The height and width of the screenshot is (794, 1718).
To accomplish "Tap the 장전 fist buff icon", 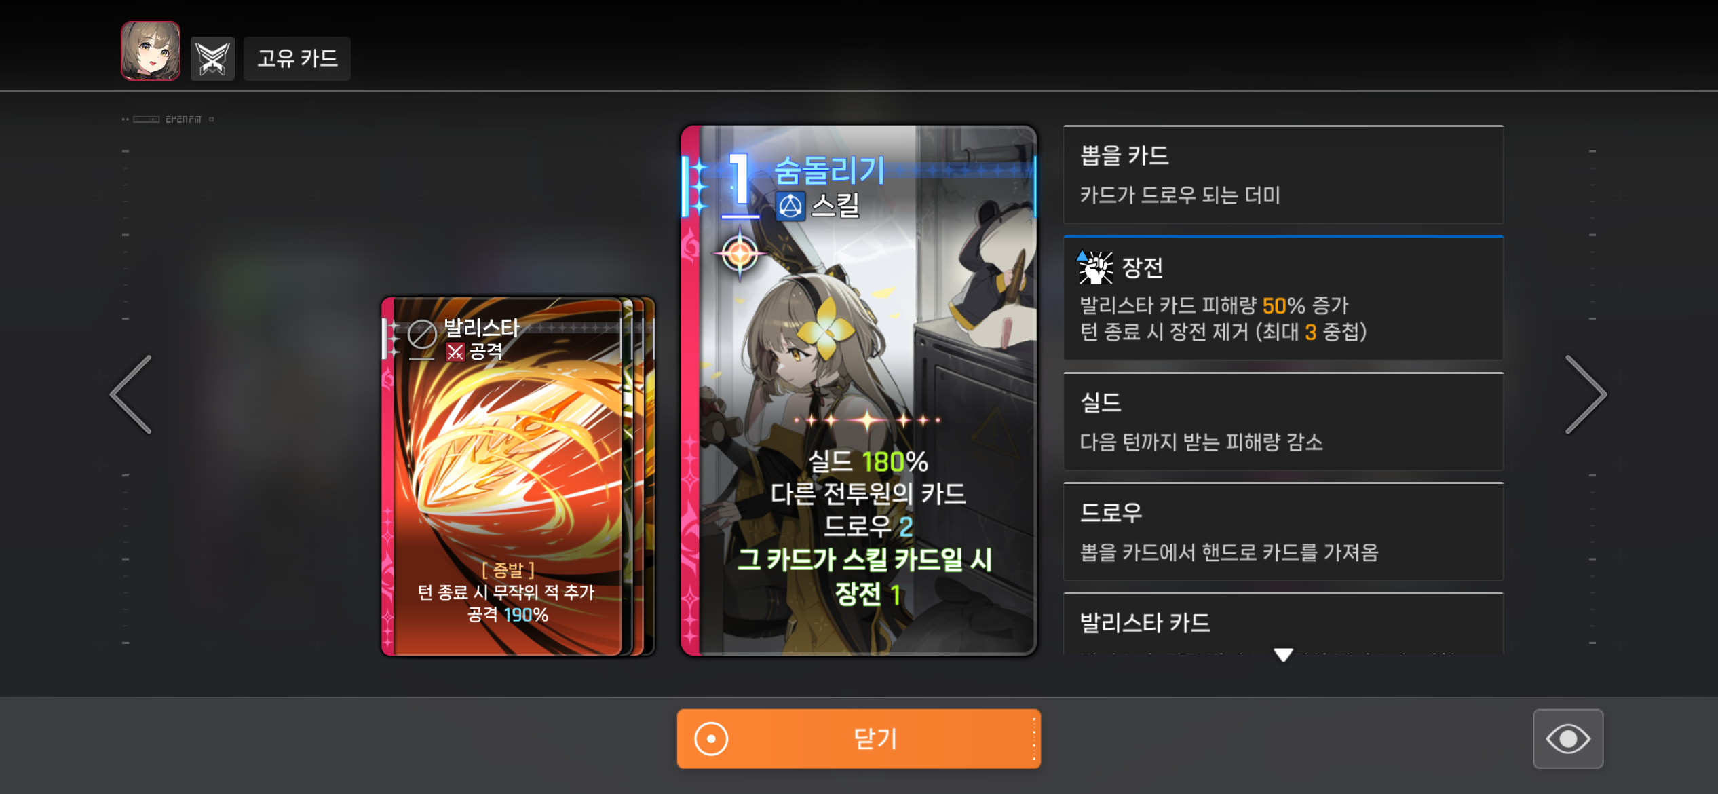I will point(1096,267).
